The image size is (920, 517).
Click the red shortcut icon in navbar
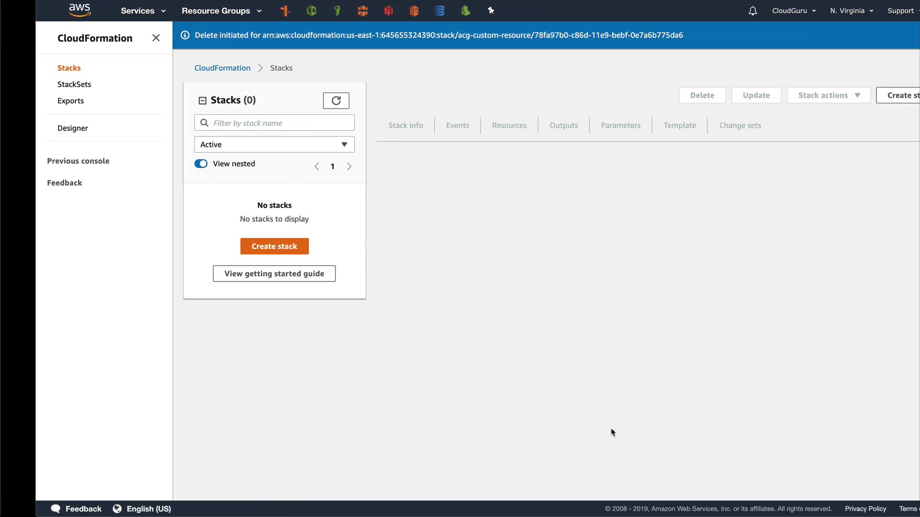click(x=388, y=11)
